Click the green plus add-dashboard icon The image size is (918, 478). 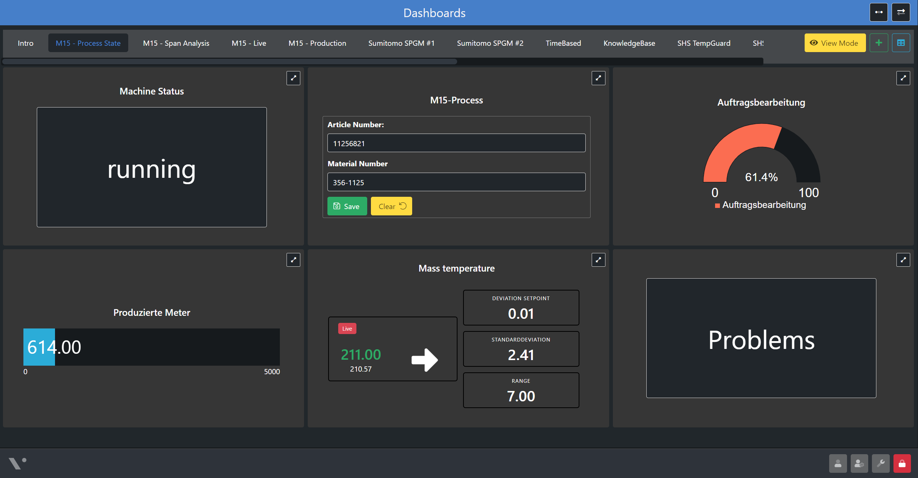click(x=879, y=43)
